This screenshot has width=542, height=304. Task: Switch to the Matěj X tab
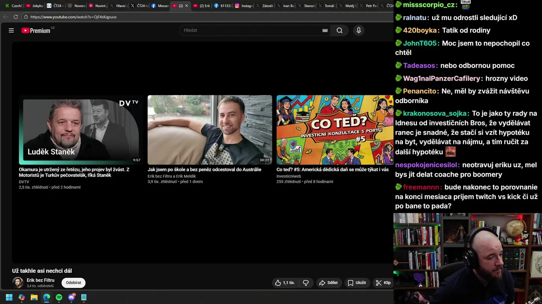coord(348,6)
